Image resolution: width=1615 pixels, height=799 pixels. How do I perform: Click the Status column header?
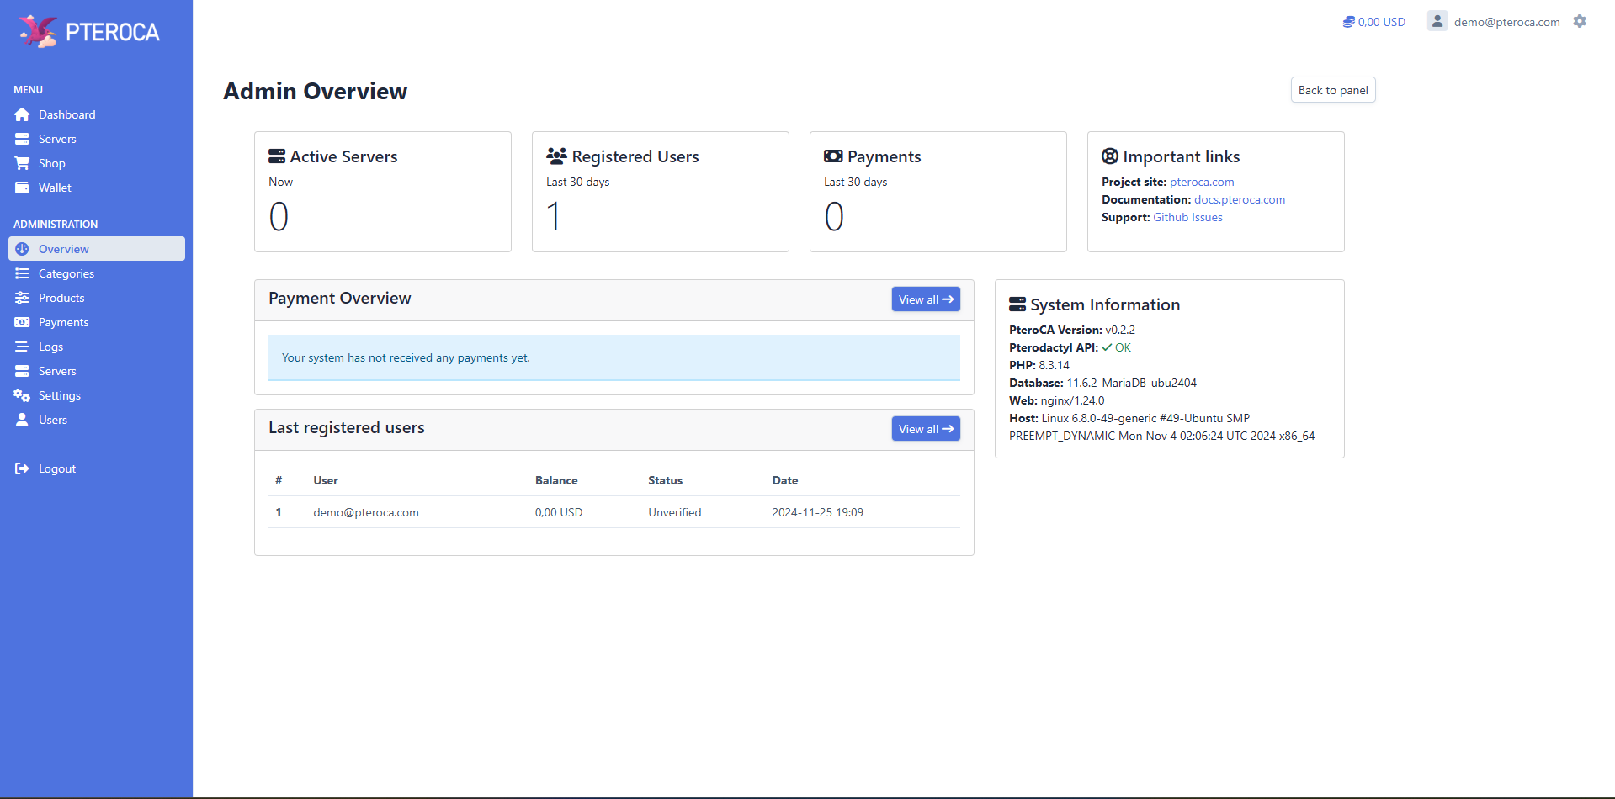coord(665,480)
